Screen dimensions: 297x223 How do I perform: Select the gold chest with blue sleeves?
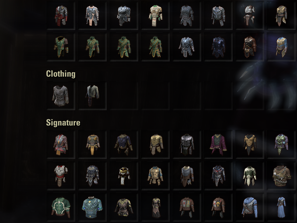pyautogui.click(x=281, y=47)
